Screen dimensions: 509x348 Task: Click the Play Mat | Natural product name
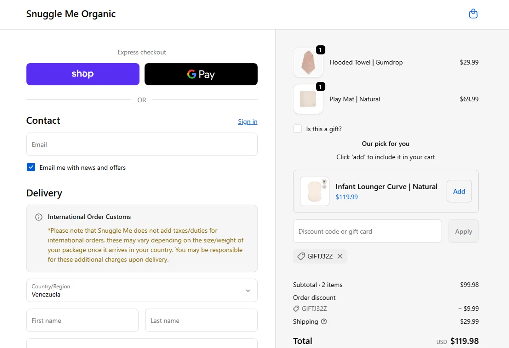(x=355, y=99)
